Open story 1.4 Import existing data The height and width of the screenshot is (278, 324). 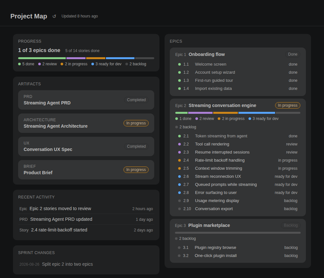[x=237, y=89]
